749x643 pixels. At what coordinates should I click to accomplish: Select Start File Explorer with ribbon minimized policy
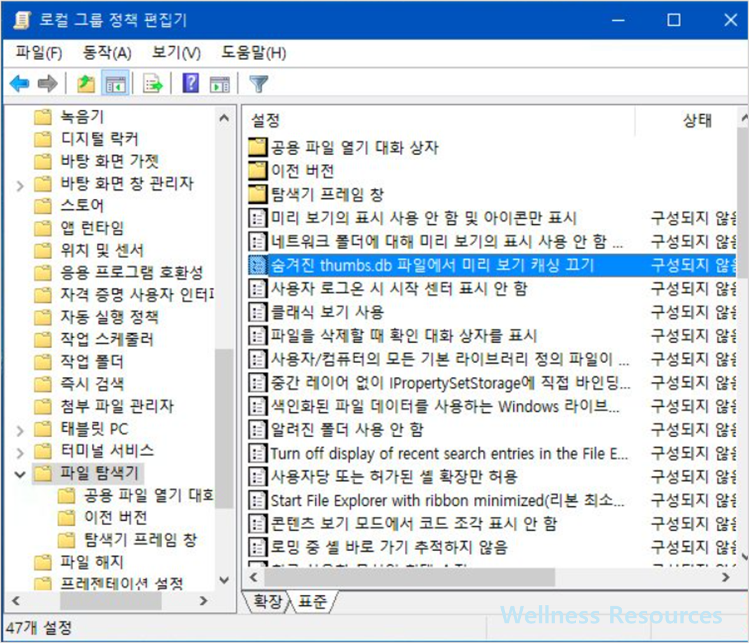[x=492, y=500]
